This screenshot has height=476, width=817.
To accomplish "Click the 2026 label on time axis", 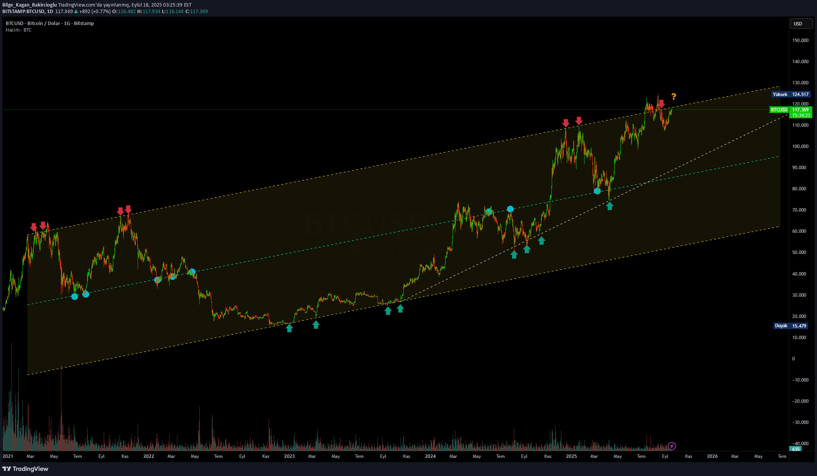I will pos(712,456).
